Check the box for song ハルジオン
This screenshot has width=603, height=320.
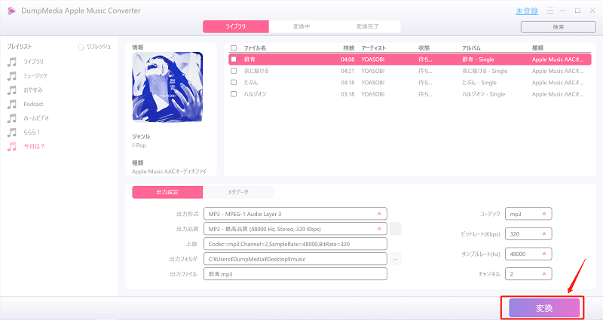pyautogui.click(x=234, y=93)
